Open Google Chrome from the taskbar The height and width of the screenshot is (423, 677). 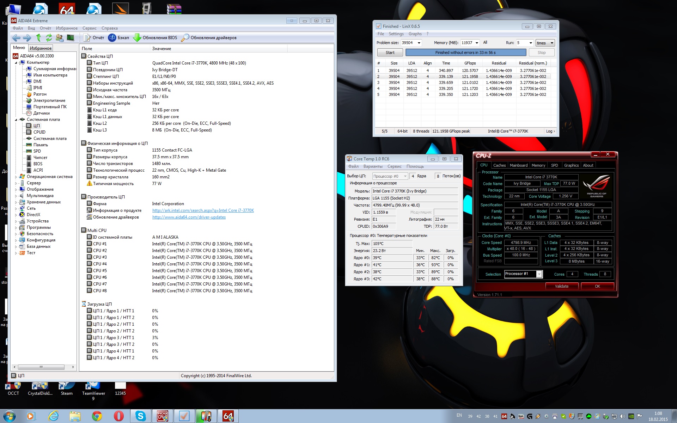[97, 416]
